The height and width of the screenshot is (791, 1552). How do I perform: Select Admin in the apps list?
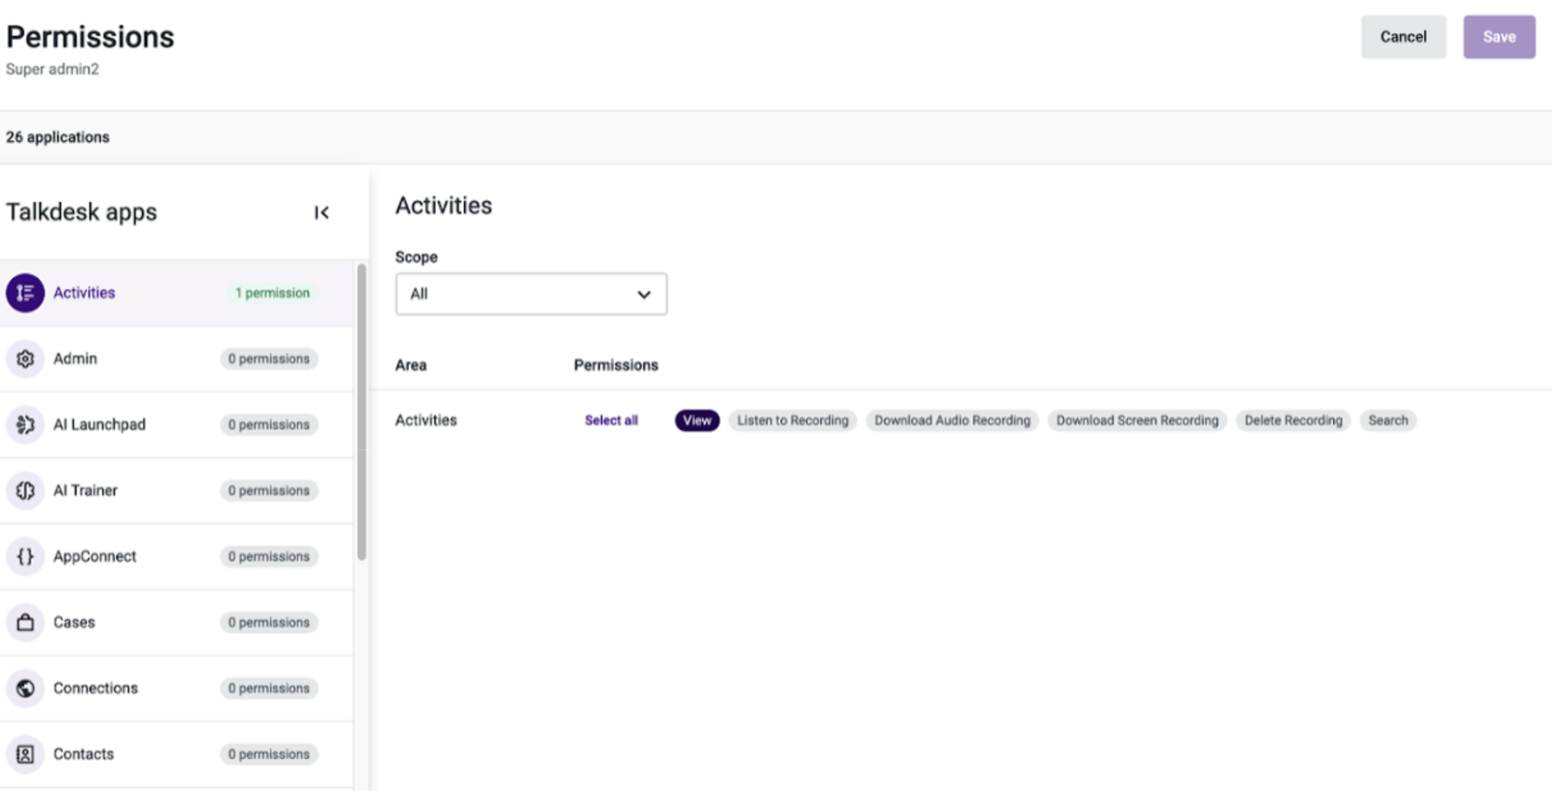(x=177, y=359)
